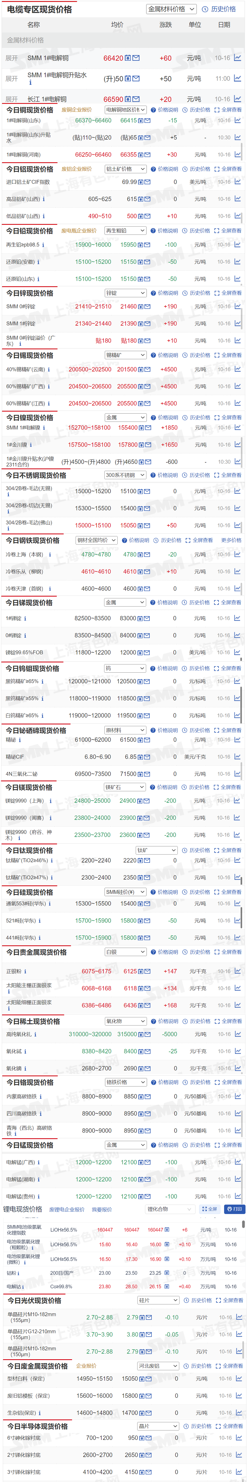Click the 金属材料价格 section label
This screenshot has width=248, height=1482.
pyautogui.click(x=25, y=40)
